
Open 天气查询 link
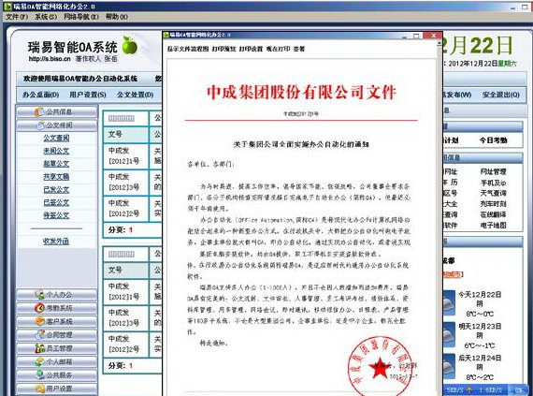click(x=493, y=193)
